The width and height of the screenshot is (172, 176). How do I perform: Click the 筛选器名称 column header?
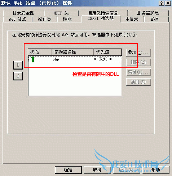pyautogui.click(x=72, y=52)
